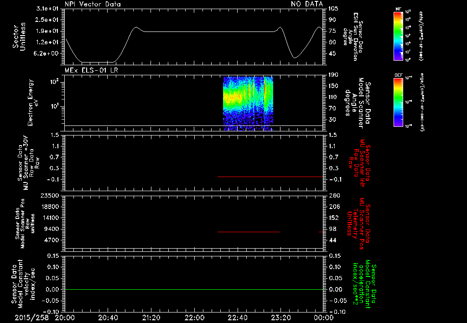This screenshot has height=323, width=467.
Task: Click the '9400' scanner position tick
Action: pos(51,229)
